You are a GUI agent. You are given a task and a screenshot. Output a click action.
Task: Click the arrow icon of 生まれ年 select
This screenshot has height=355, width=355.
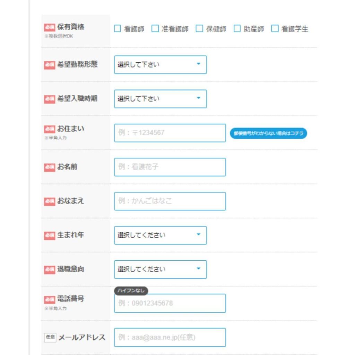click(199, 234)
